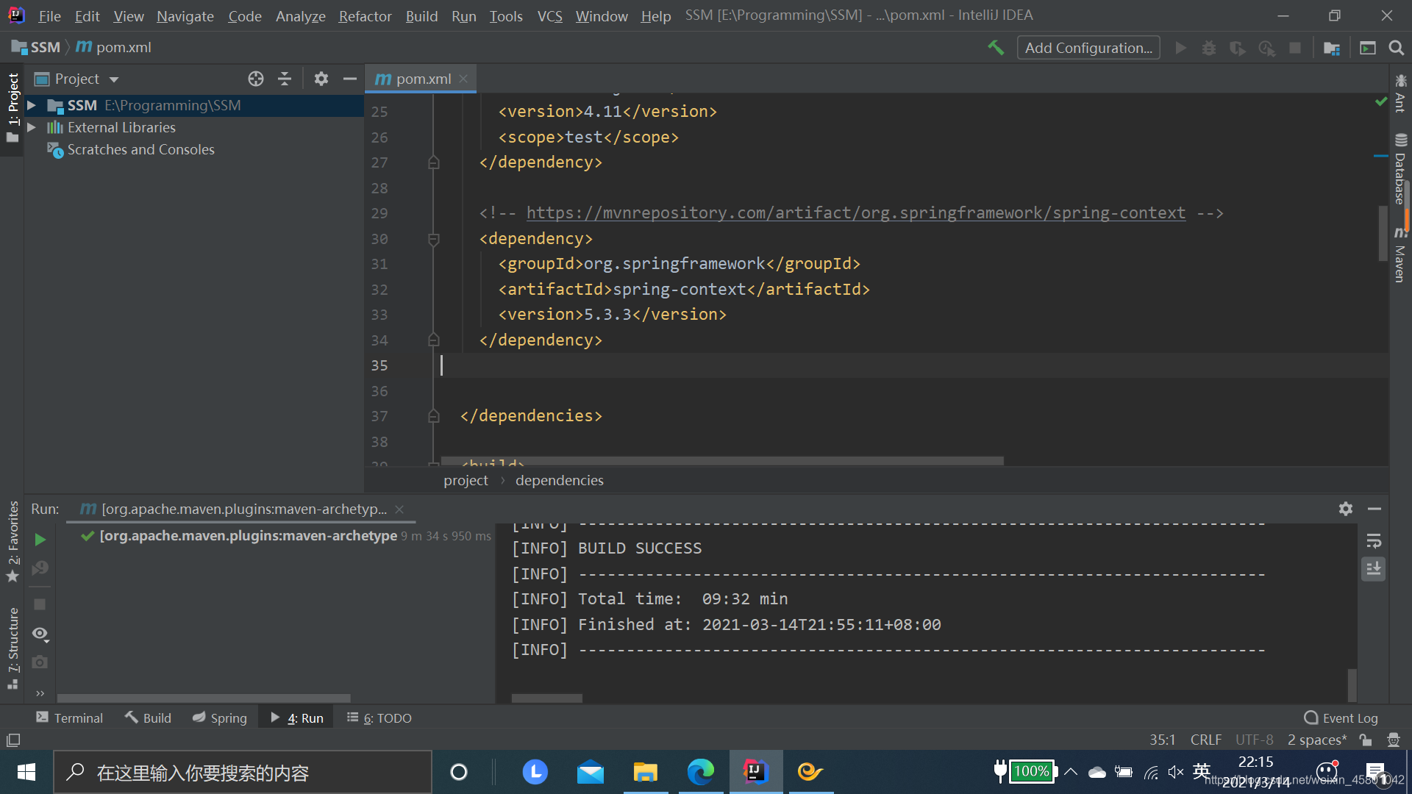Click the Collapse All icon in Project panel

[285, 79]
